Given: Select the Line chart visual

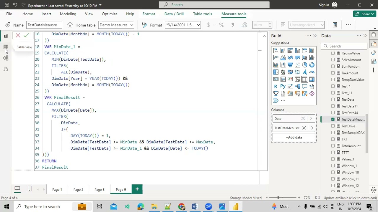Looking at the screenshot, I should (276, 58).
